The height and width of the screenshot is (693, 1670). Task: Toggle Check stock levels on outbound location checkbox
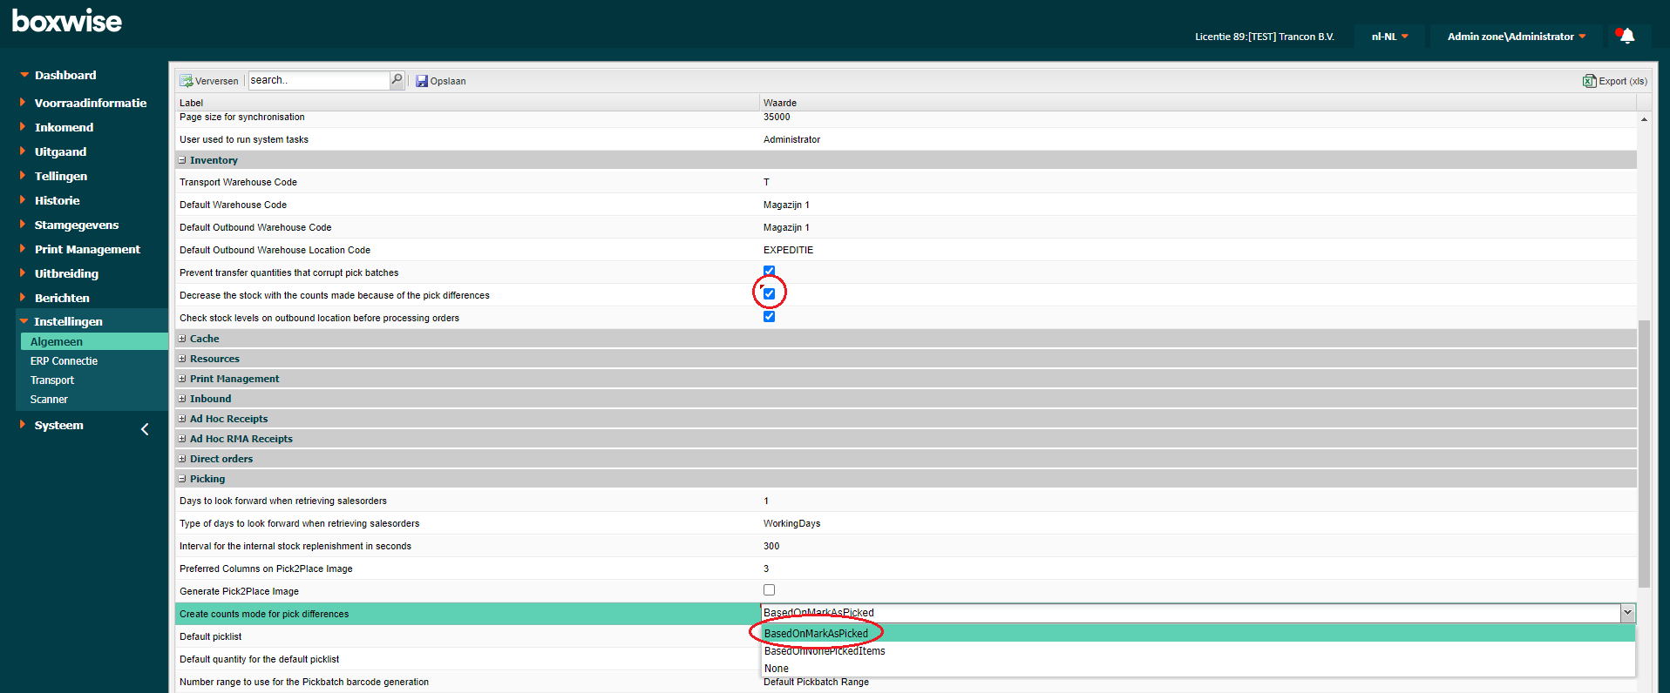tap(769, 317)
